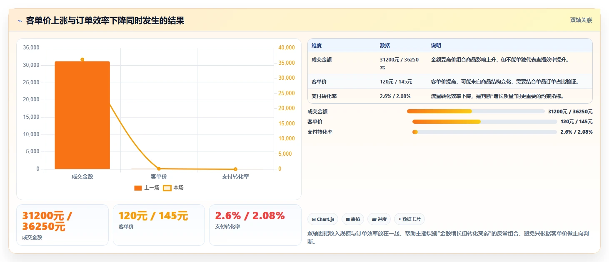Click the 客单价 row label in table
Viewport: 609px width, 262px height.
pos(319,81)
